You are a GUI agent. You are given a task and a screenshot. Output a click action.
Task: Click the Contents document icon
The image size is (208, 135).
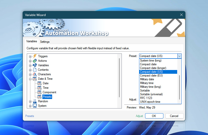pos(35,70)
